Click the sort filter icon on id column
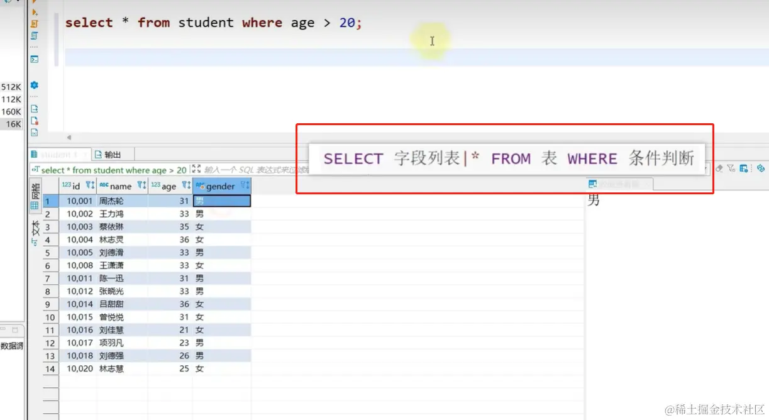769x420 pixels. coord(90,185)
